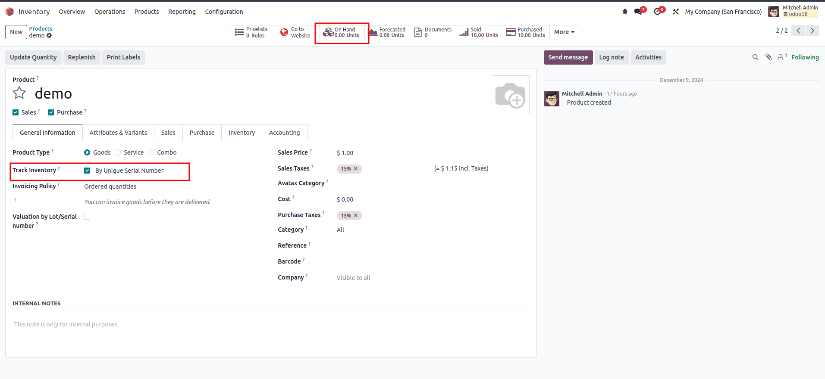This screenshot has height=379, width=825.
Task: Click the Activities button
Action: point(648,57)
